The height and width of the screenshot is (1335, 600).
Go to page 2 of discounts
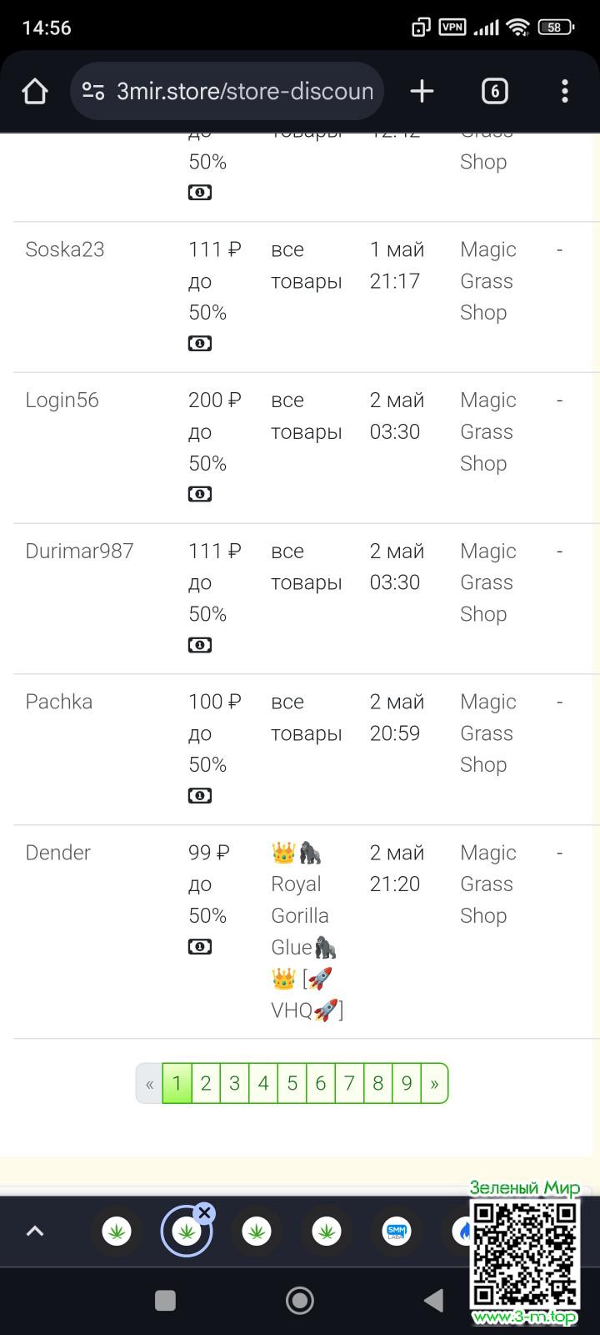[x=206, y=1083]
